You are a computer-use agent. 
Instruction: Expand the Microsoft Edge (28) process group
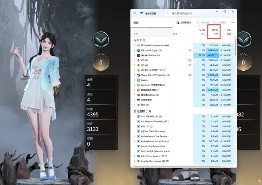pyautogui.click(x=135, y=50)
